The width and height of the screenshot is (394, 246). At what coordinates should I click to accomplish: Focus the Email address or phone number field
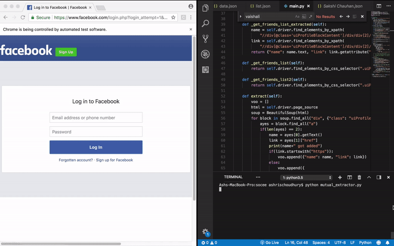click(x=96, y=117)
